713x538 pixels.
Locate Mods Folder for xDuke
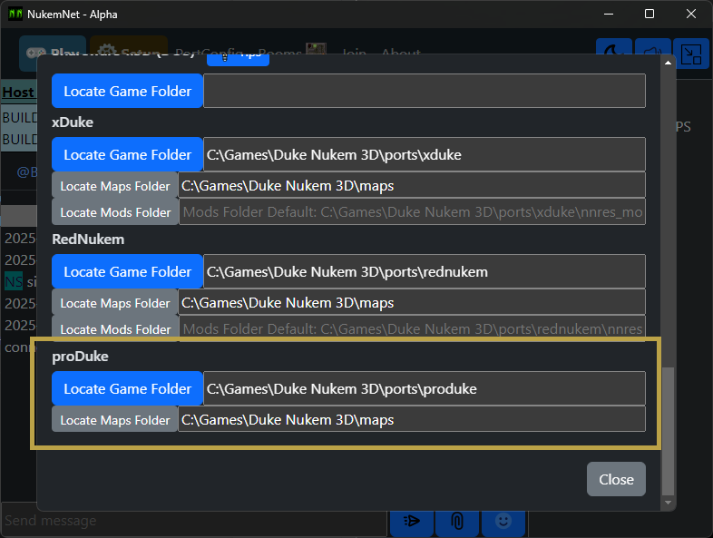coord(115,212)
